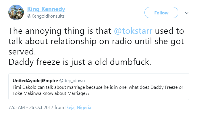
Task: Click the '26 Oct 2017' date
Action: [x=41, y=108]
